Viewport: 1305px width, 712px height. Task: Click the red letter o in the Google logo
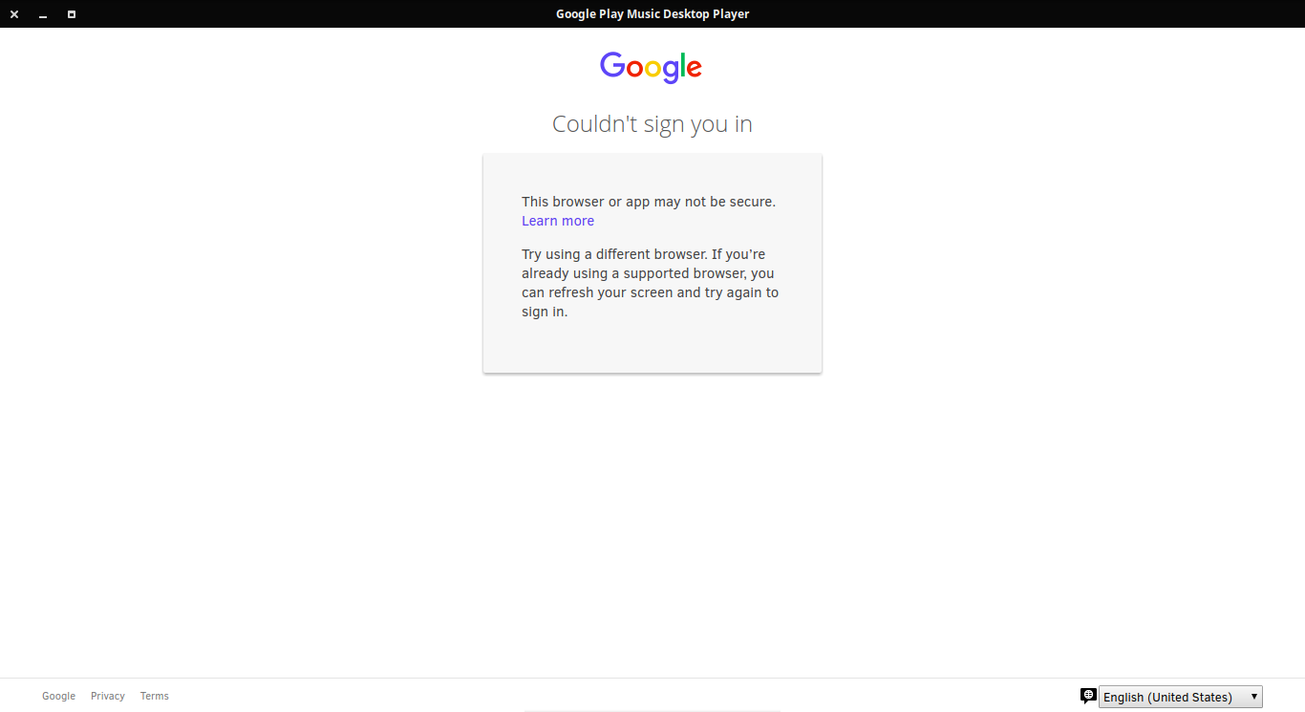coord(634,69)
